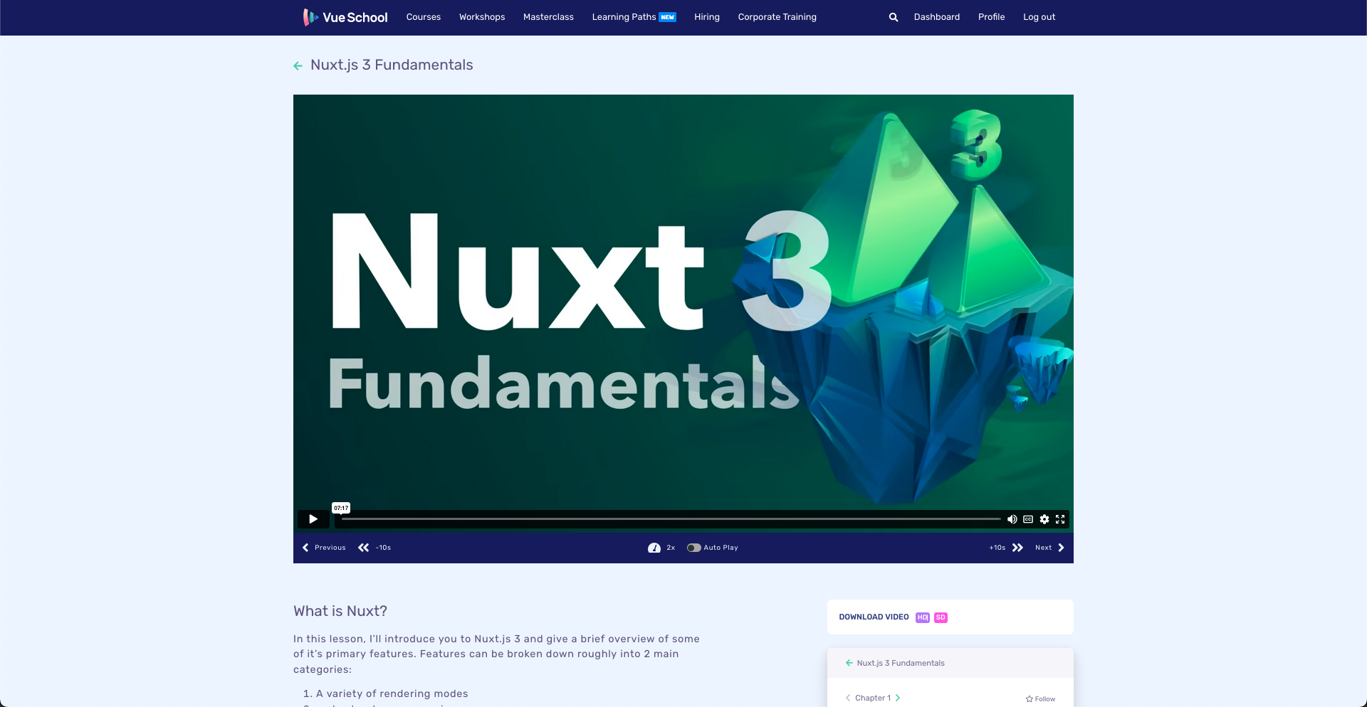Open the Courses menu

point(424,17)
